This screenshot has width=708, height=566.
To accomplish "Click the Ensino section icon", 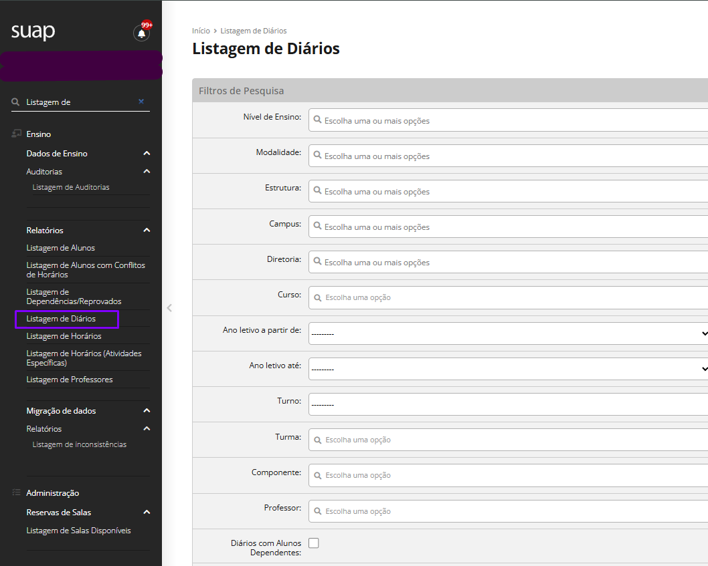I will [16, 134].
